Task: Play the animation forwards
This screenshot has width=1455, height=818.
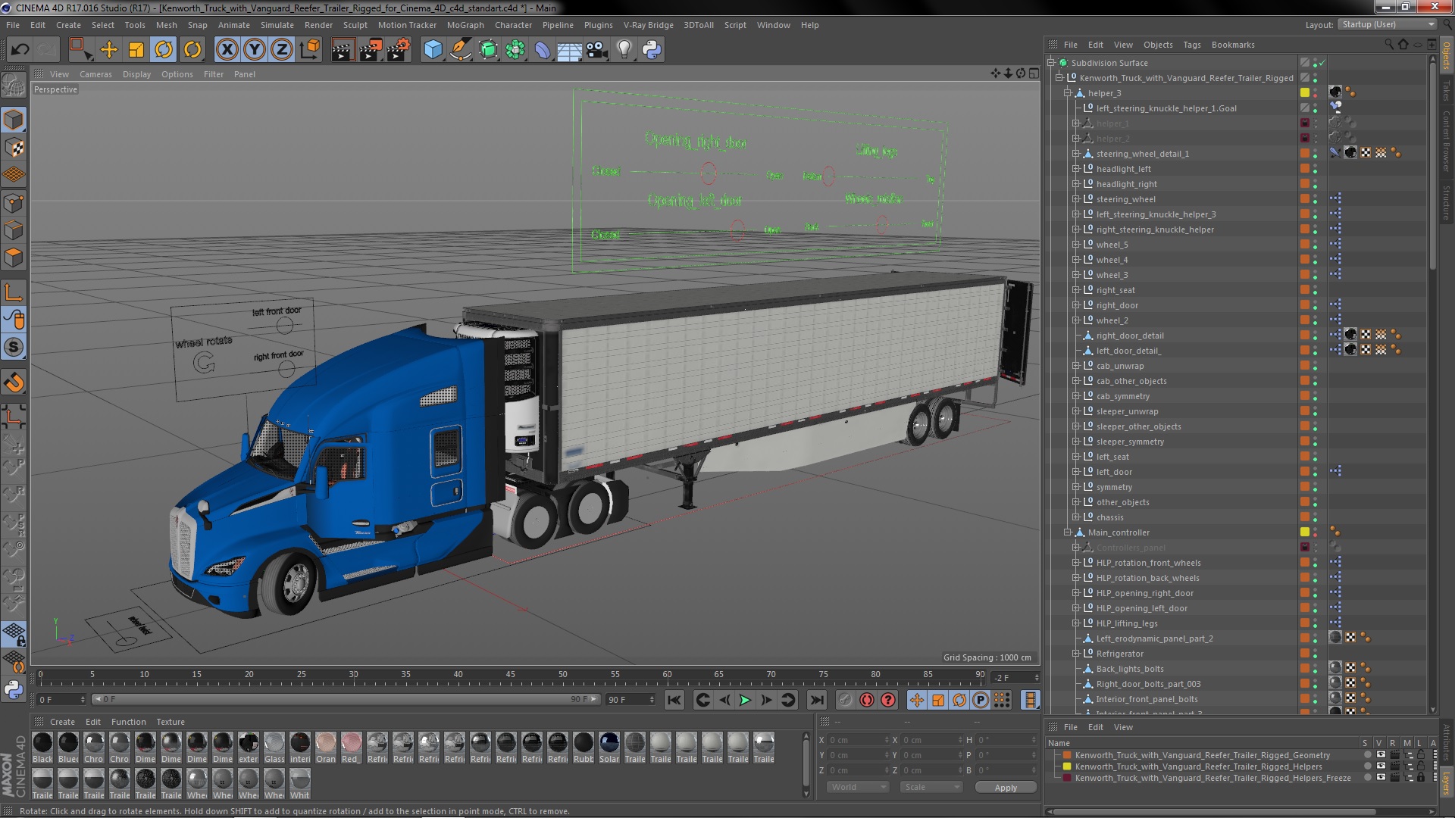Action: pyautogui.click(x=745, y=701)
